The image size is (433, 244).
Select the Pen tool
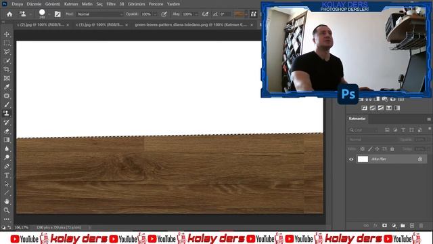tap(7, 166)
